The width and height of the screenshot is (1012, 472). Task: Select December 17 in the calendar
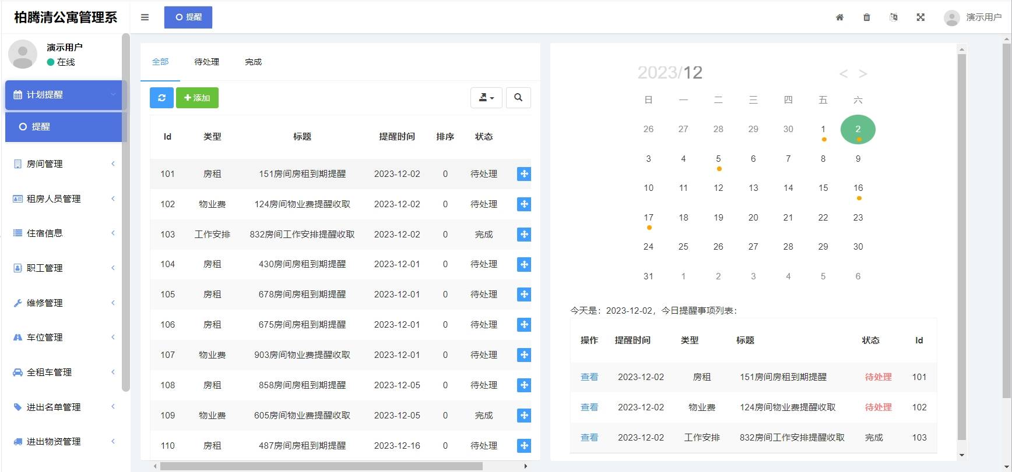(648, 218)
